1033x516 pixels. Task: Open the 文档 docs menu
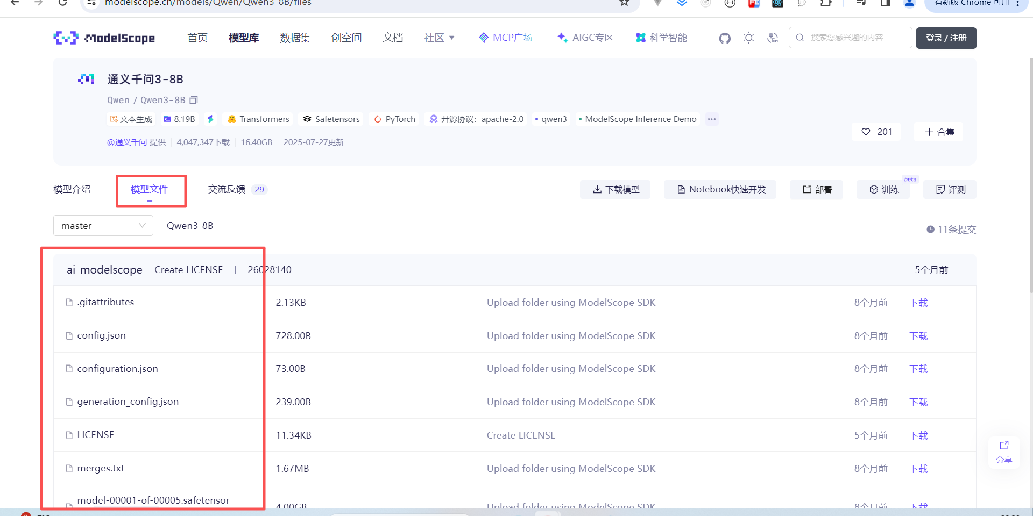(x=393, y=38)
